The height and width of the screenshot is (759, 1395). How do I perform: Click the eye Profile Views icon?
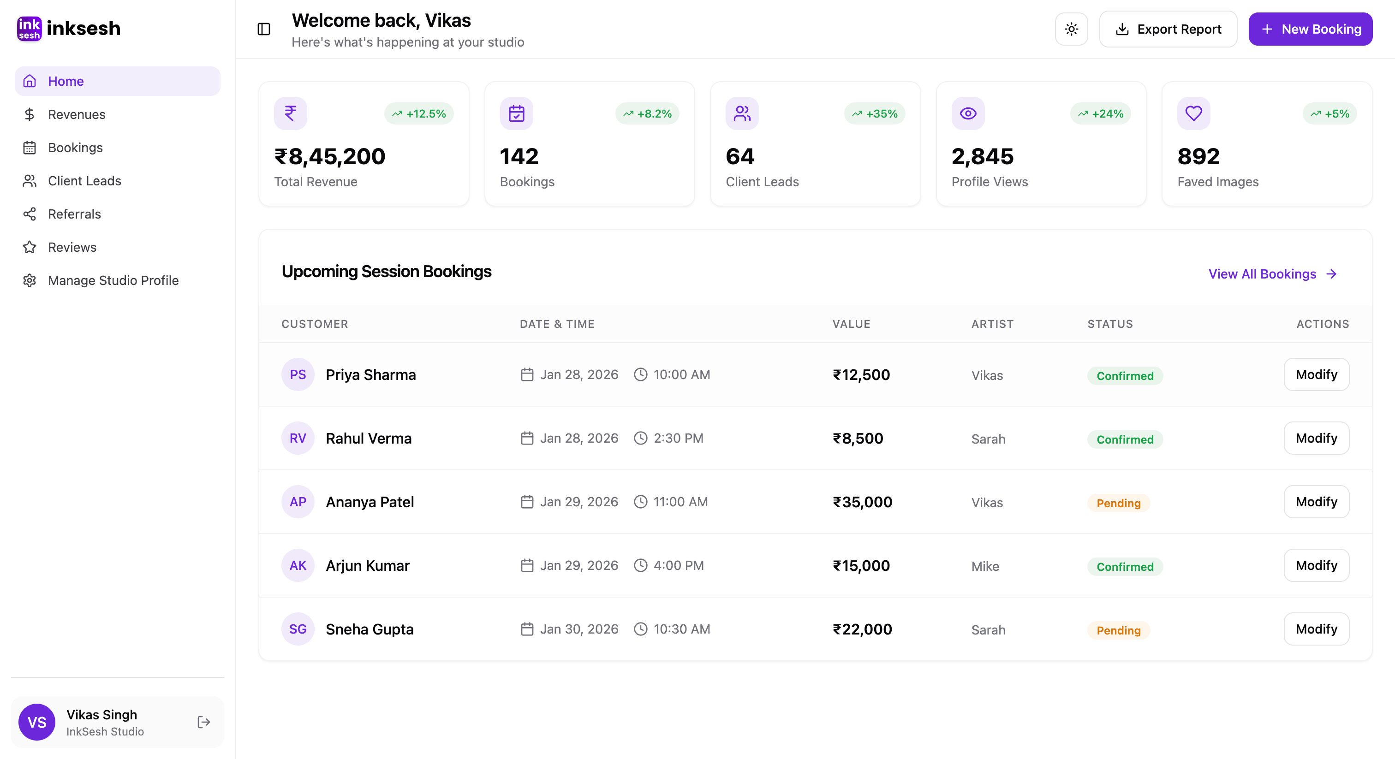point(968,113)
